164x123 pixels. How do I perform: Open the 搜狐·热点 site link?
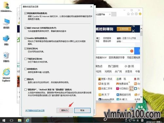click(105, 79)
